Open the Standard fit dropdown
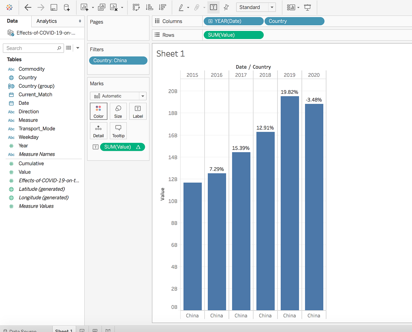 (256, 7)
